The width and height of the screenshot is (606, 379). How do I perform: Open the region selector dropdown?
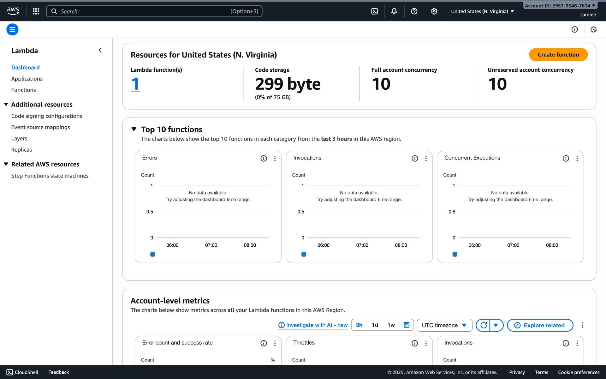482,11
